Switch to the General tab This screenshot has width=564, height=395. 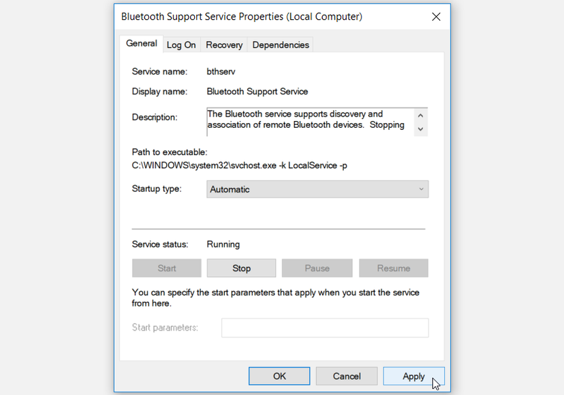coord(142,44)
